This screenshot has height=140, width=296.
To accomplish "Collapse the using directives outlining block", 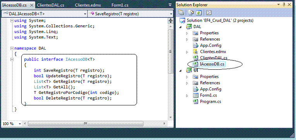I will [12, 20].
